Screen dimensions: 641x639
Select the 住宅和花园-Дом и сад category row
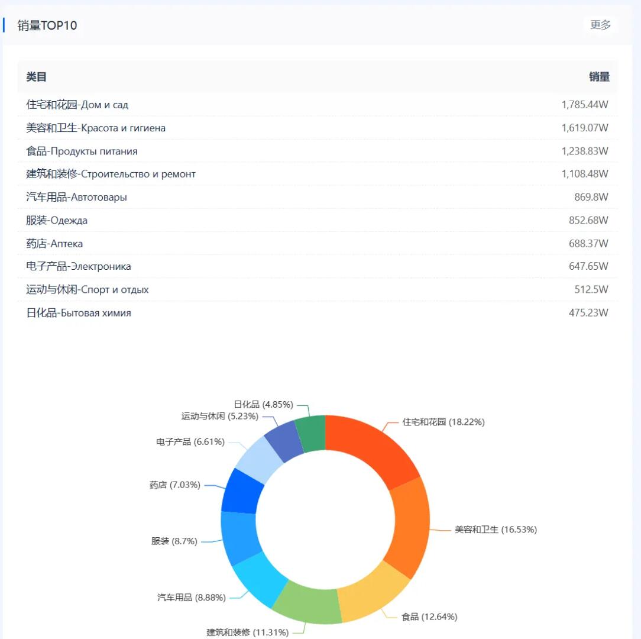317,105
